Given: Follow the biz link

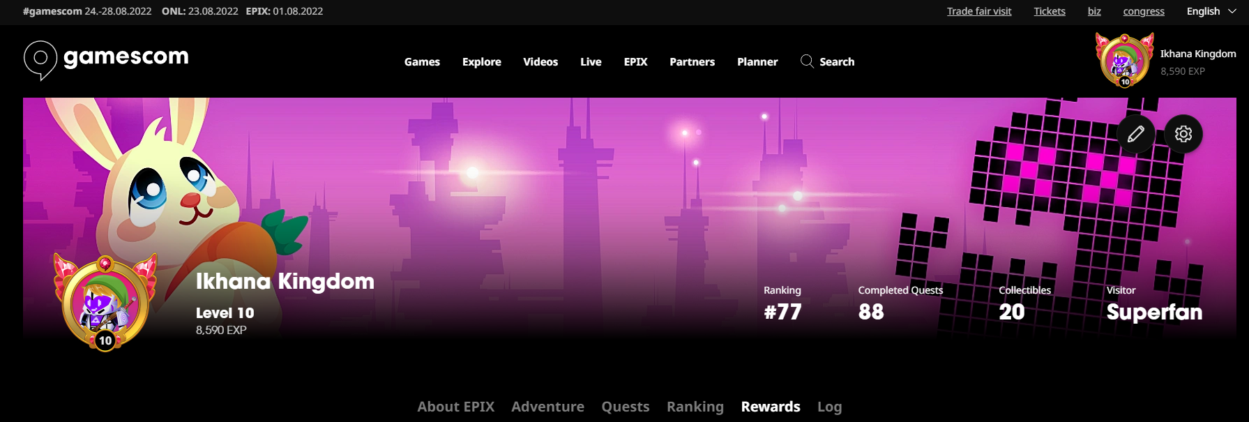Looking at the screenshot, I should (1094, 11).
